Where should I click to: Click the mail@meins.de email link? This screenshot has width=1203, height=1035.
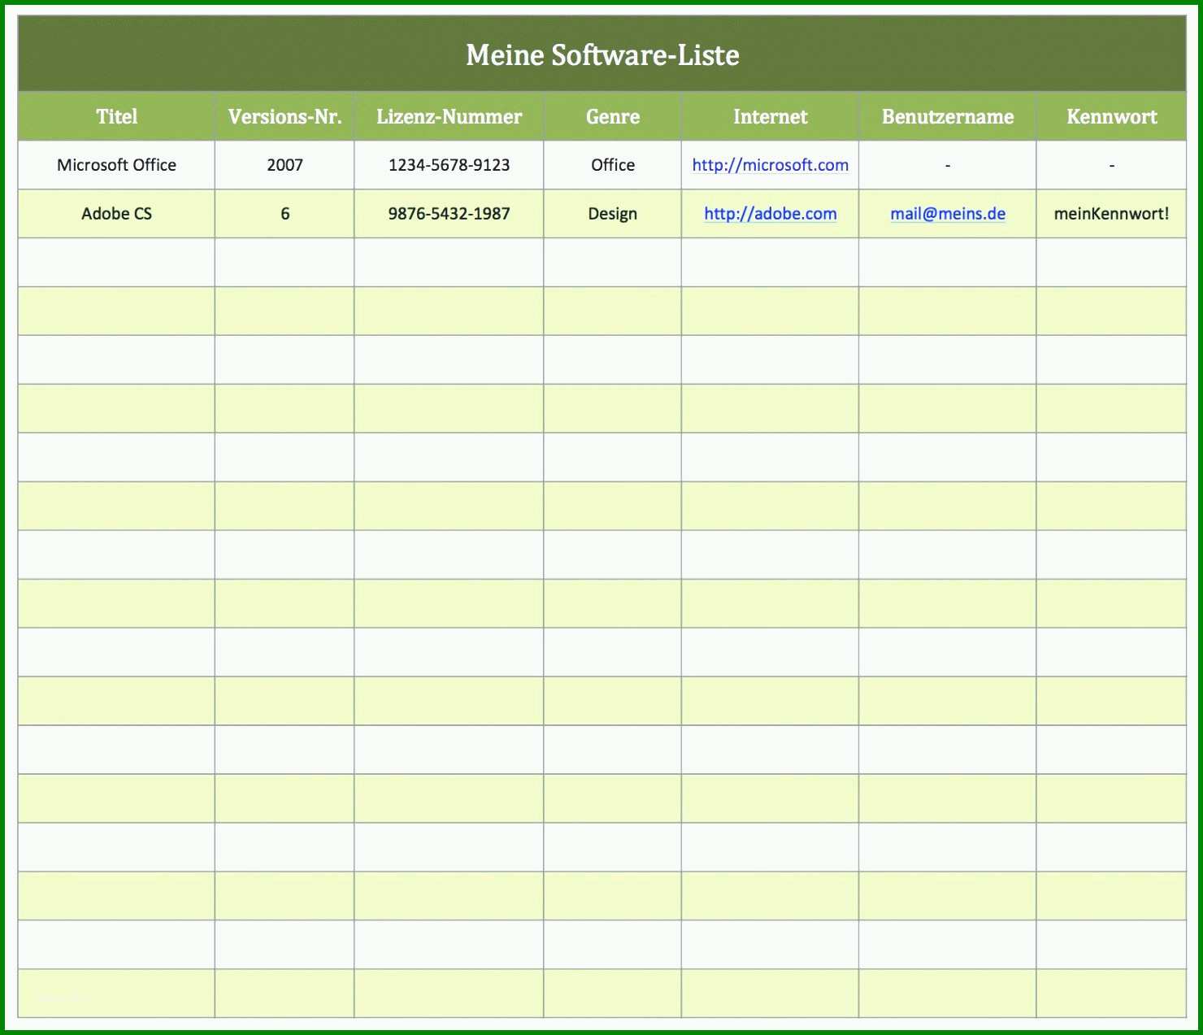(948, 214)
